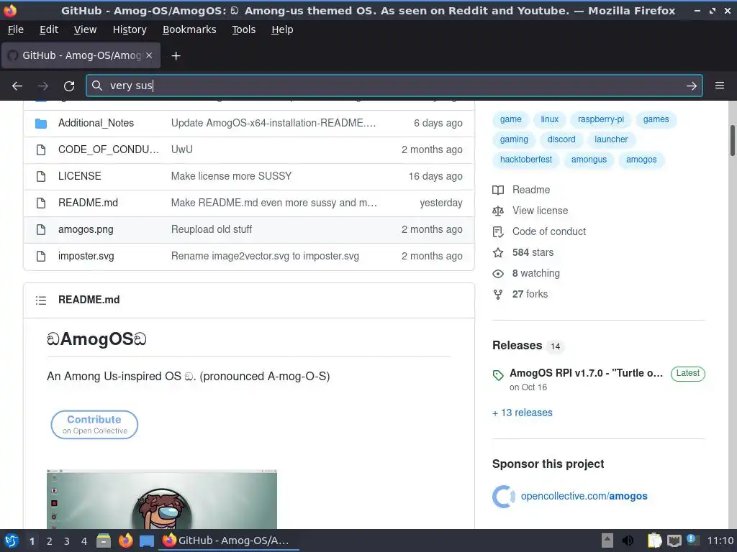Screen dimensions: 737x552
Task: Click the eye icon beside 8 watching
Action: (x=498, y=274)
